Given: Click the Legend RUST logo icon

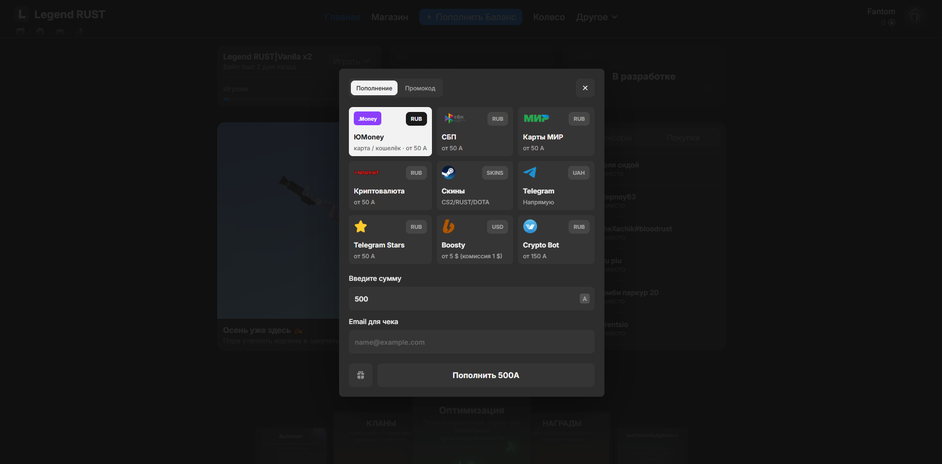Looking at the screenshot, I should 22,14.
